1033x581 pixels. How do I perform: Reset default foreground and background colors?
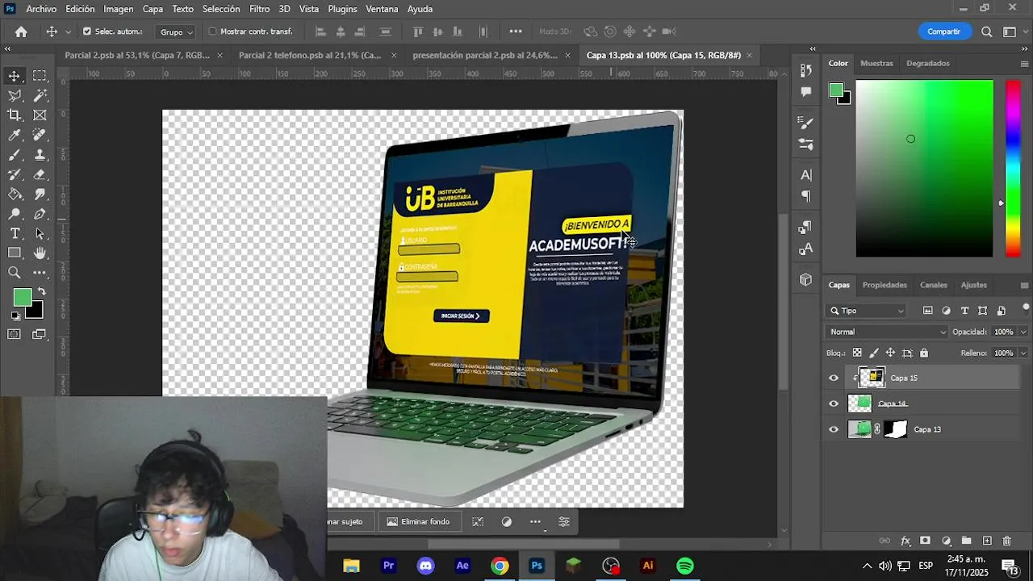click(x=15, y=316)
